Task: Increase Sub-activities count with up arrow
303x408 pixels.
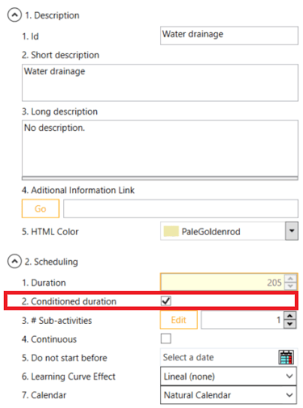Action: [x=290, y=316]
